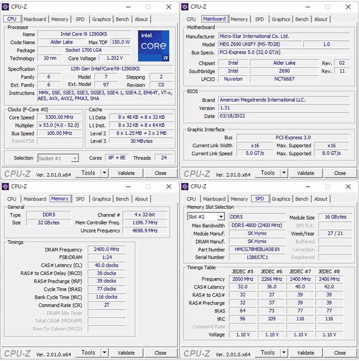Click Core Speed value 5300.00 MHz
This screenshot has height=361, width=359.
click(59, 117)
